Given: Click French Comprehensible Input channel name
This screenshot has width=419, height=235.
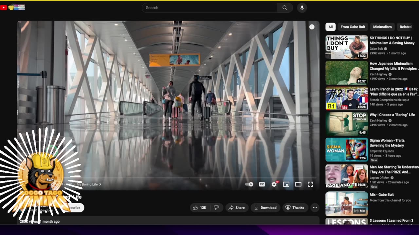Looking at the screenshot, I should [389, 100].
